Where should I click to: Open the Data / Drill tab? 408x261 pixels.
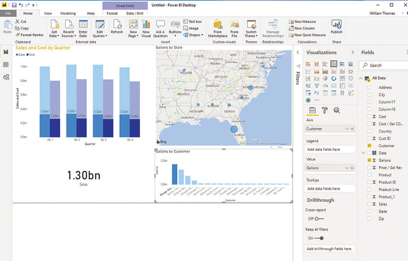coord(134,13)
